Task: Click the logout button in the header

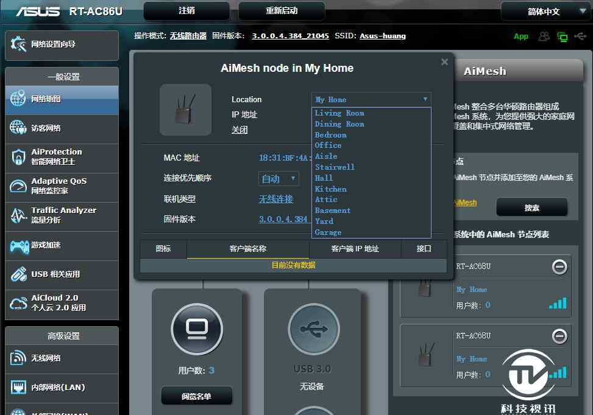Action: point(187,11)
